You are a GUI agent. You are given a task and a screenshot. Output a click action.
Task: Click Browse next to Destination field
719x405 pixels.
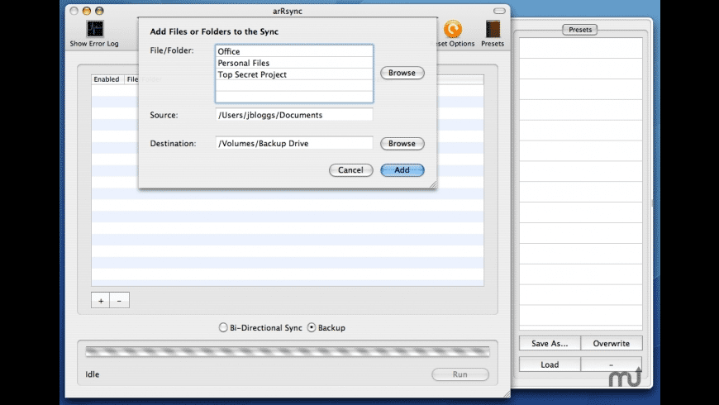click(x=402, y=144)
